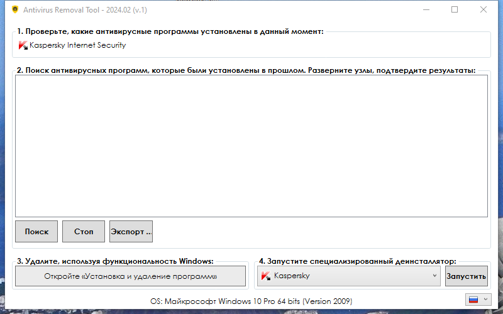Screen dimensions: 503x314
Task: Click the OS version text at the bottom
Action: click(251, 301)
